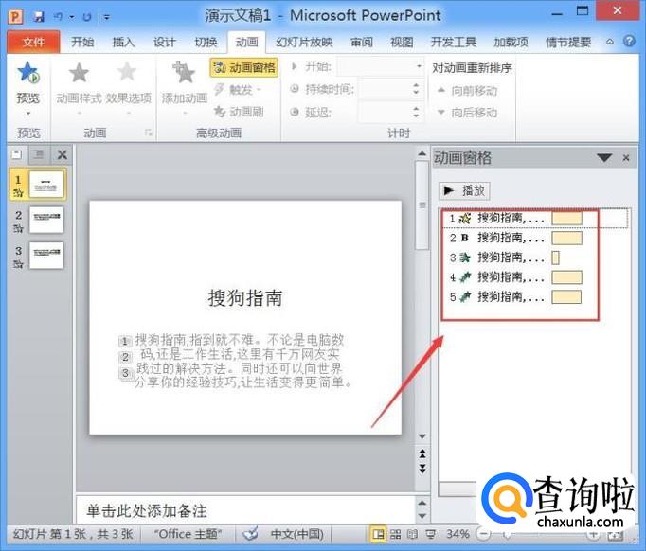Click the Save icon in quick access toolbar

click(38, 16)
